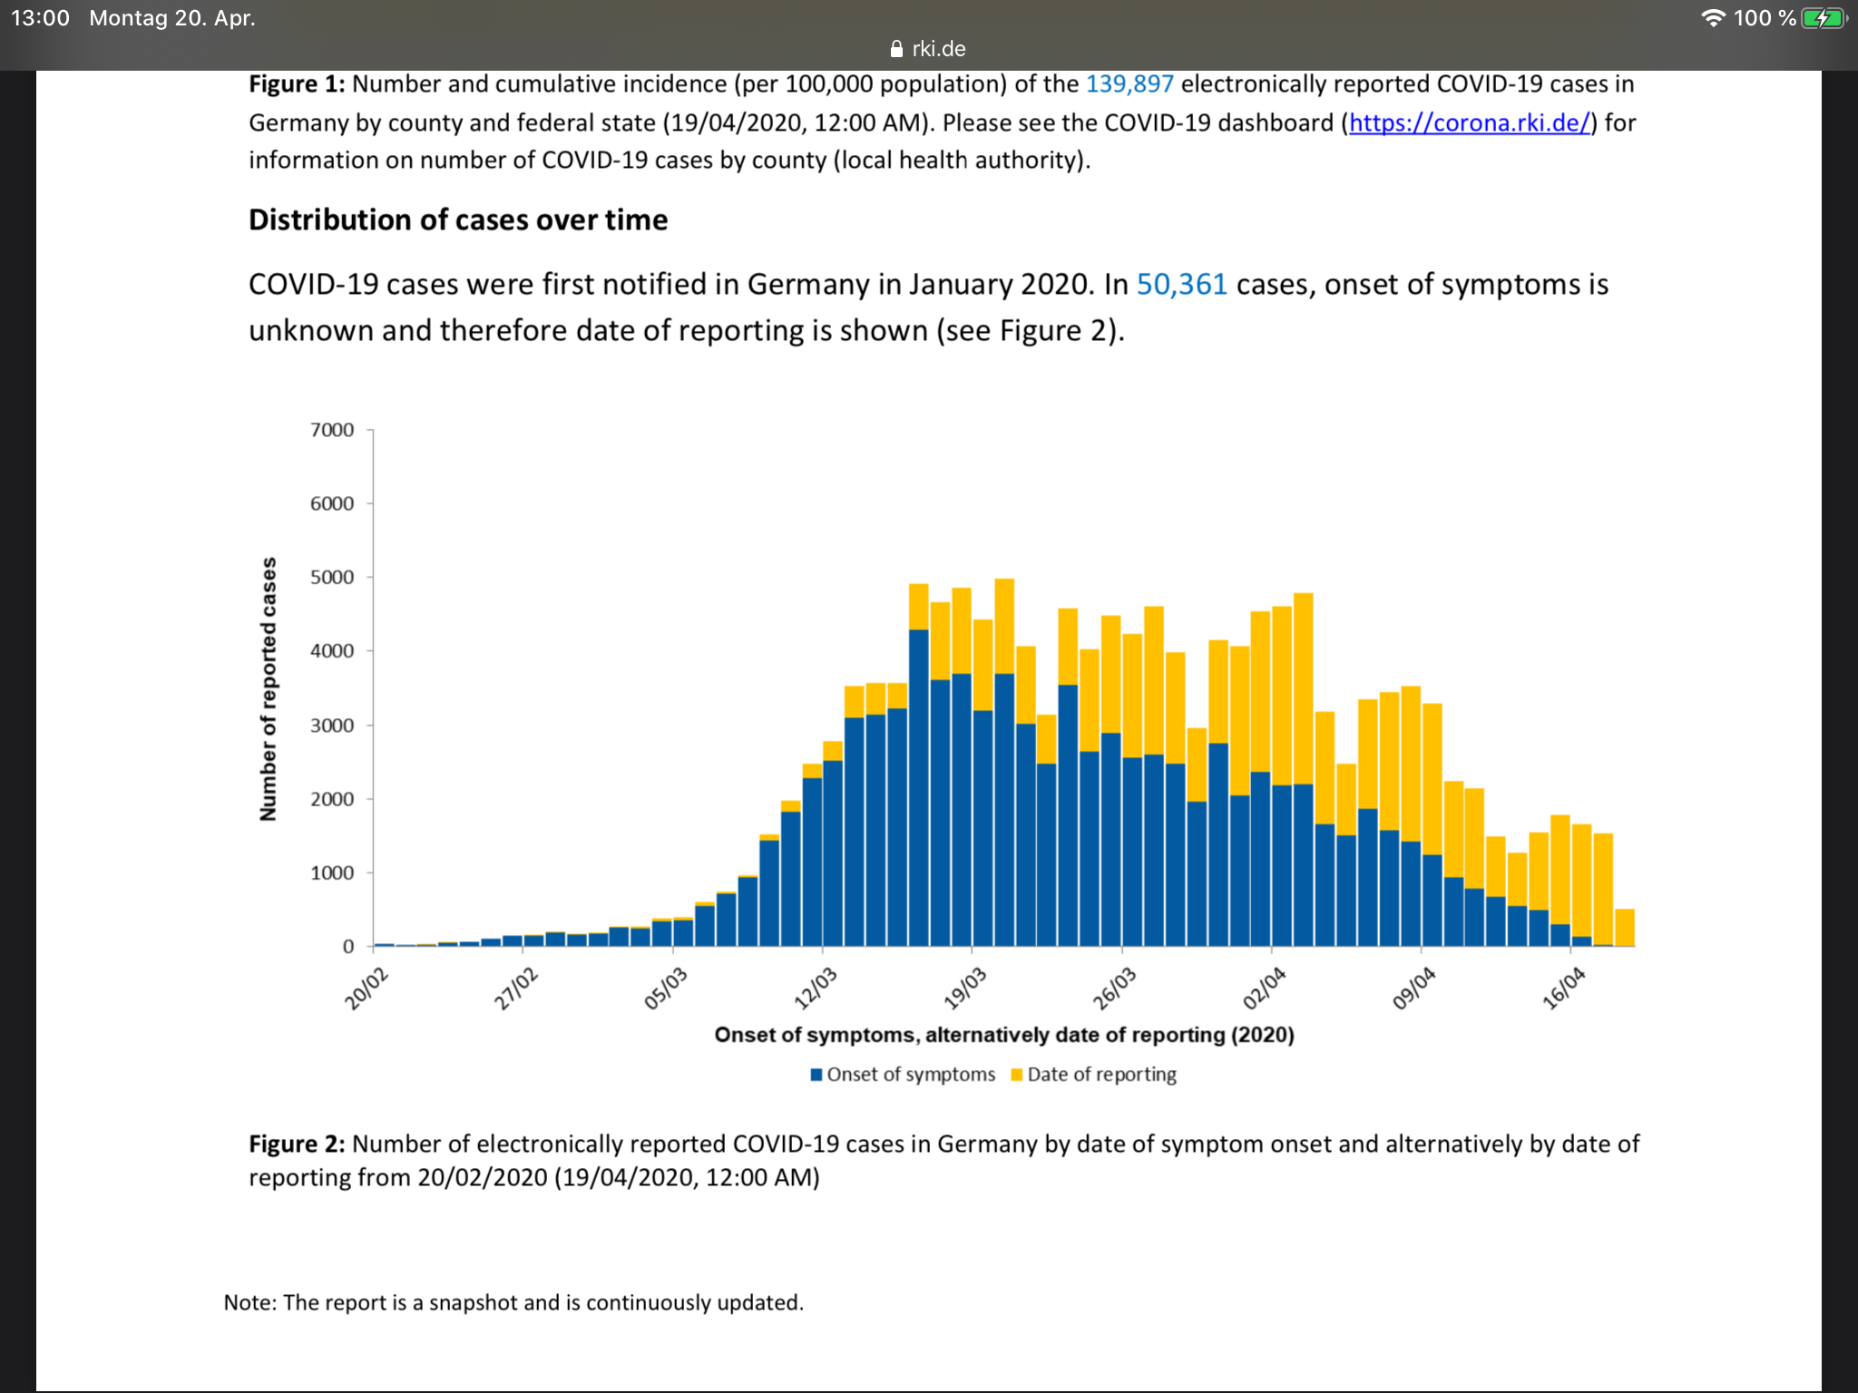Click the Onset of symptoms legend text
The image size is (1858, 1393).
point(911,1075)
